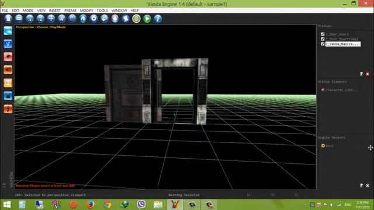Click the blue terrain sidebar icon

coord(8,96)
